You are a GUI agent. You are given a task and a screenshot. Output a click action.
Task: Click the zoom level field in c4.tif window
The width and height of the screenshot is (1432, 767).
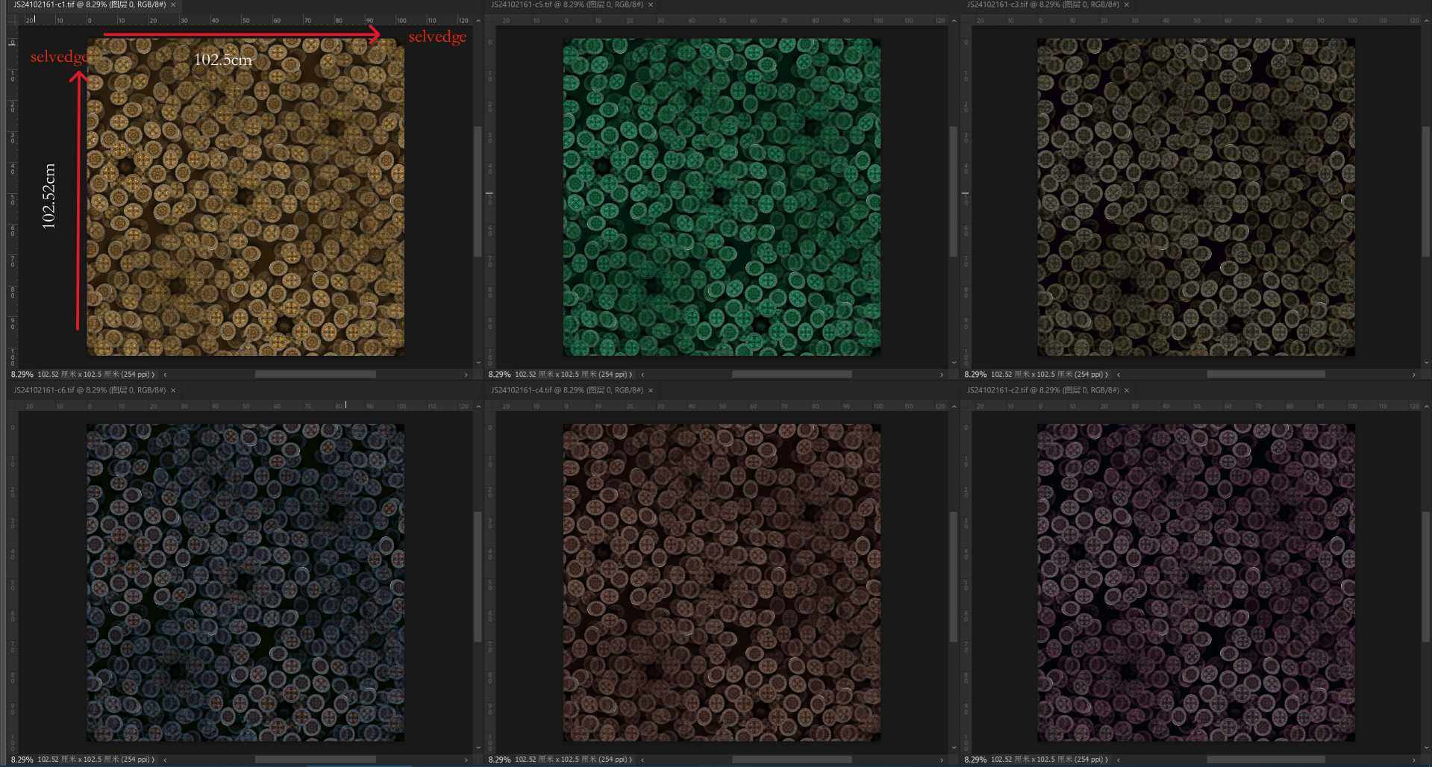pos(499,760)
